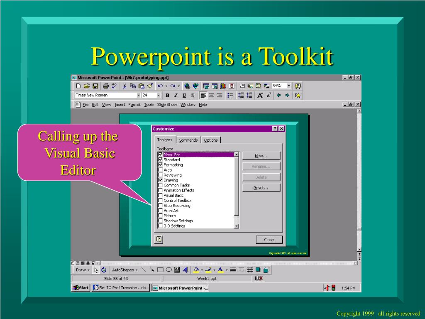The height and width of the screenshot is (319, 425).
Task: Underline text with the U icon
Action: tap(184, 96)
